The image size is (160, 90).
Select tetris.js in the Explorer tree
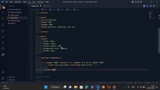pos(13,23)
